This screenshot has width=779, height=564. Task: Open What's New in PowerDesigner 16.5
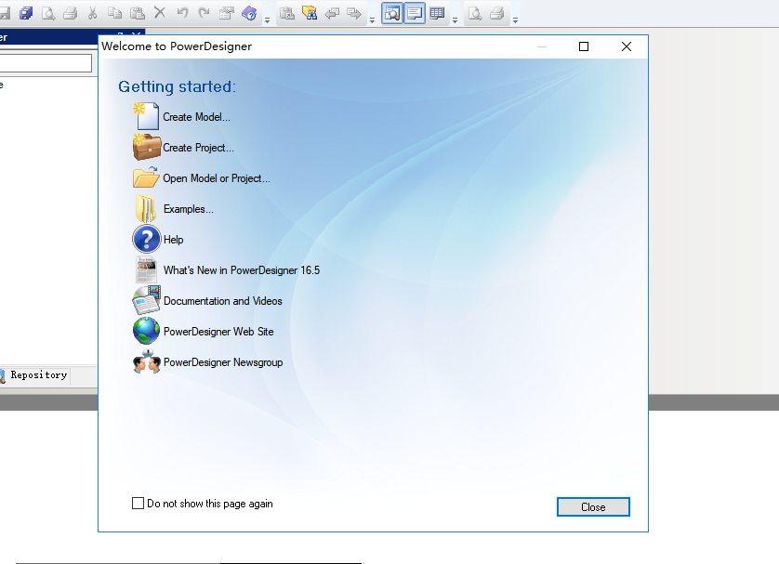point(242,270)
